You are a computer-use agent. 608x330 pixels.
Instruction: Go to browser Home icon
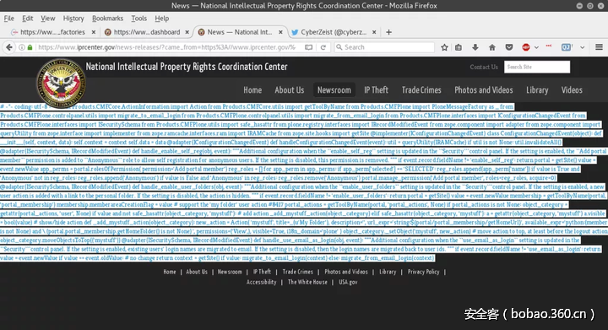(492, 47)
